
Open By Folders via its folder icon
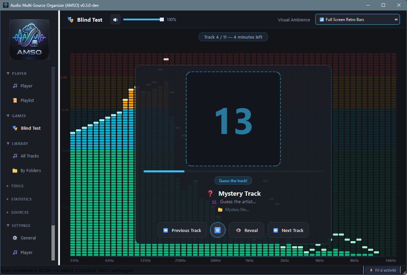pos(15,170)
